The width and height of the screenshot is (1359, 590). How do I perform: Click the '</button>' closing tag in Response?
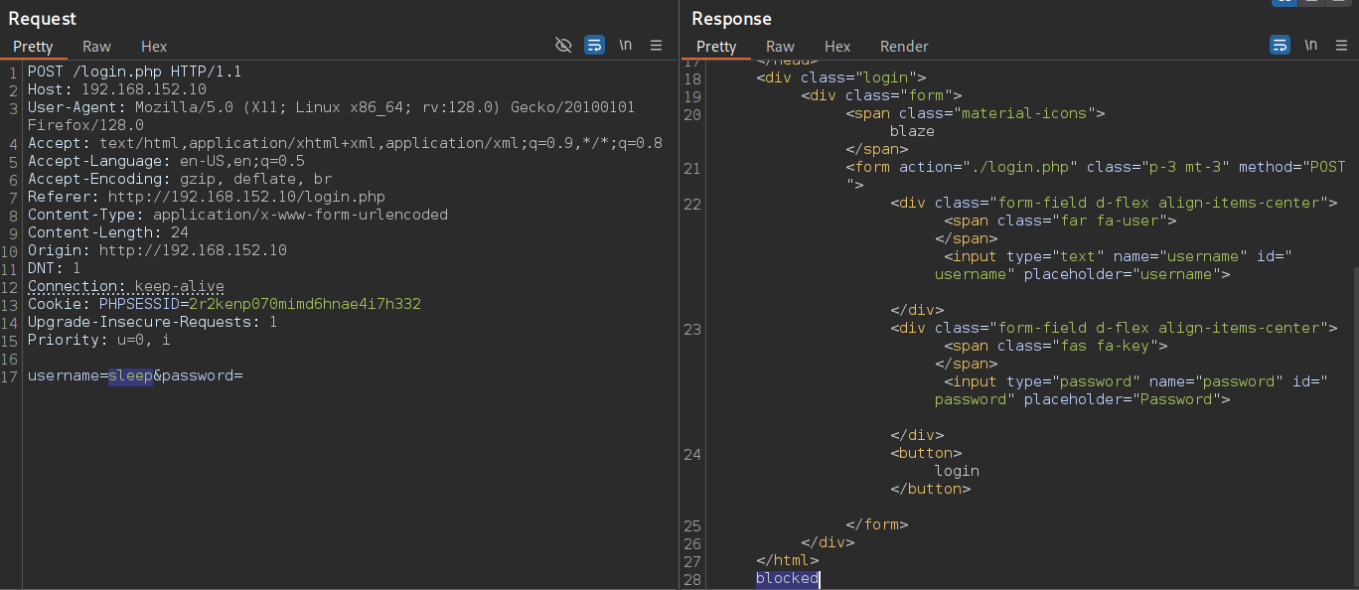coord(931,489)
